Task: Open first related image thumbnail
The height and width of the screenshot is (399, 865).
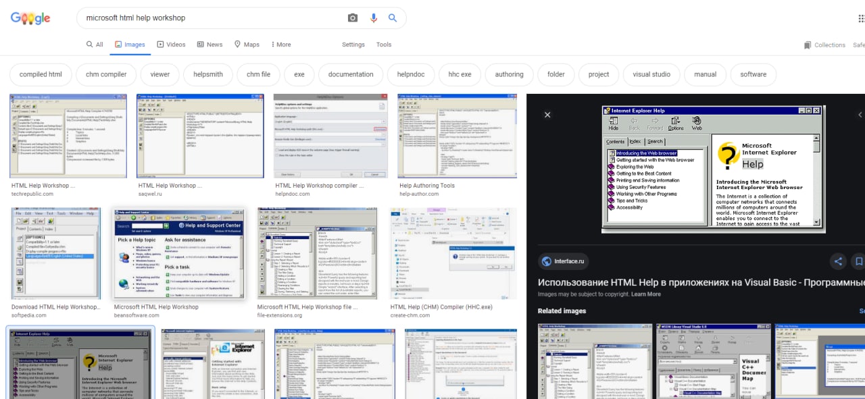Action: (595, 361)
